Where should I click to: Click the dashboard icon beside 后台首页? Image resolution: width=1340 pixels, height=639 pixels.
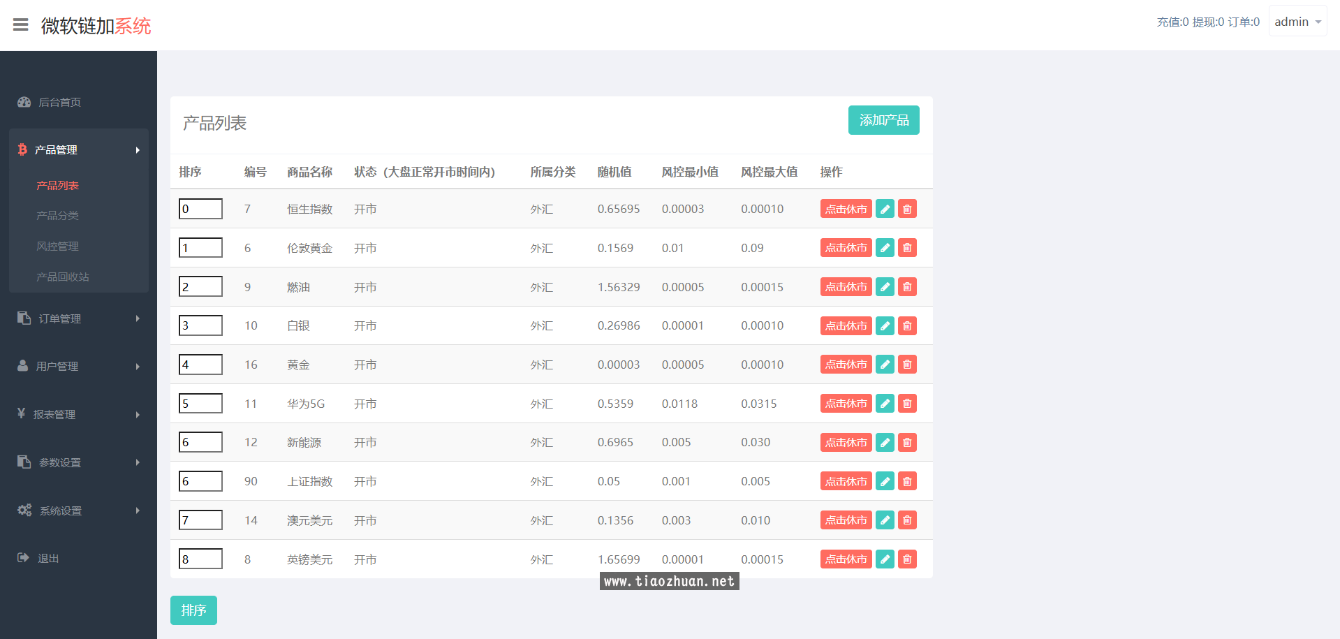[24, 102]
